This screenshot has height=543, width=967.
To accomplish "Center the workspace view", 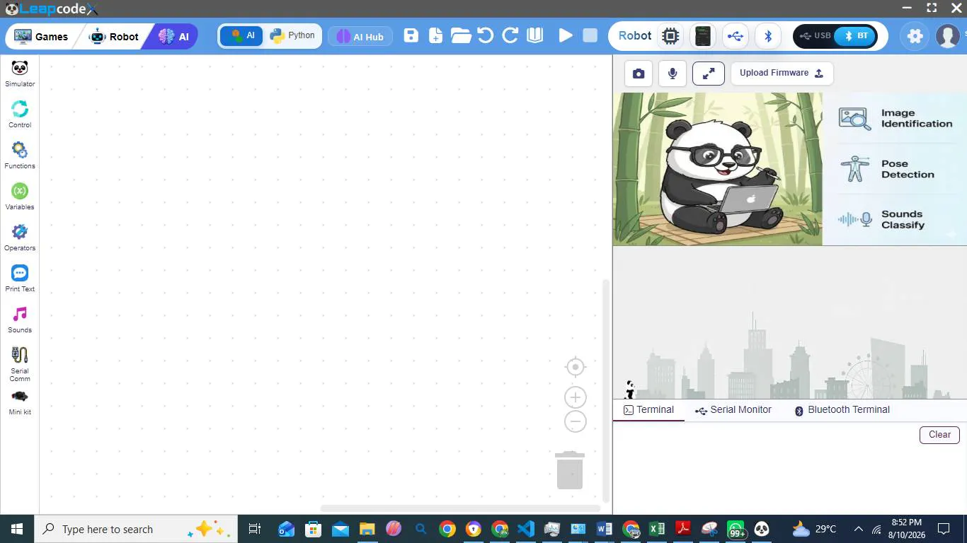I will coord(576,367).
